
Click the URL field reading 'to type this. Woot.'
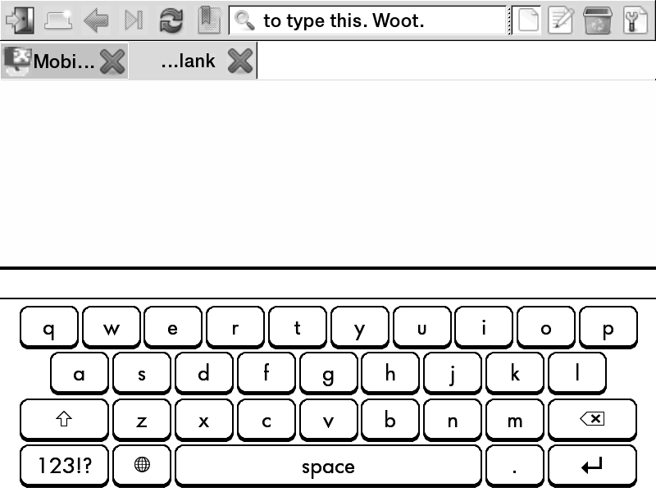[x=367, y=20]
